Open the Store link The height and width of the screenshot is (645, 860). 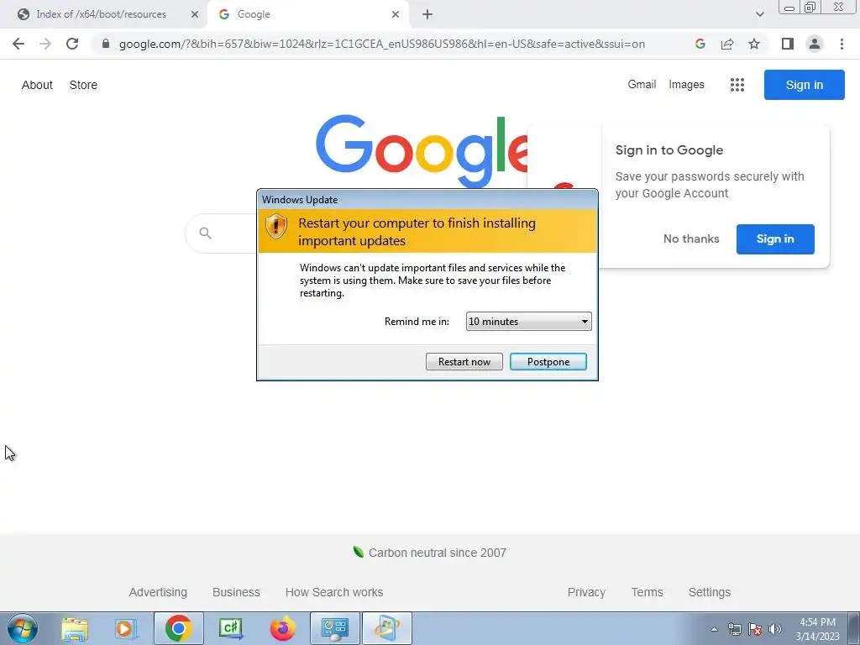(83, 85)
